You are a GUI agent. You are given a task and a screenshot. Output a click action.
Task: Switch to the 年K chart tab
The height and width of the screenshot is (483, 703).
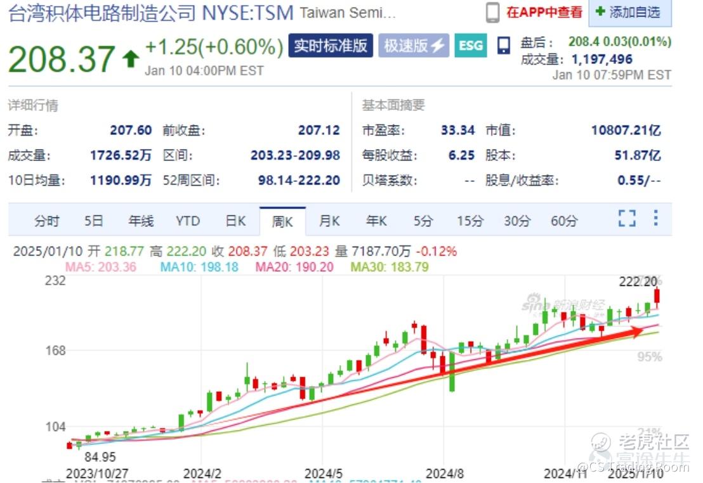(x=376, y=221)
